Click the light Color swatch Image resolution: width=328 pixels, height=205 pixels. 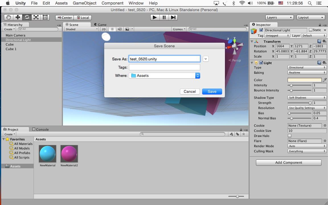[304, 80]
